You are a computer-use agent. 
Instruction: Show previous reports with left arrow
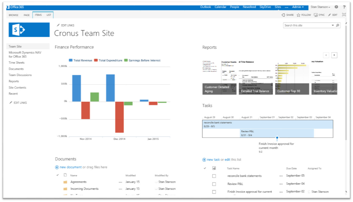coord(326,55)
